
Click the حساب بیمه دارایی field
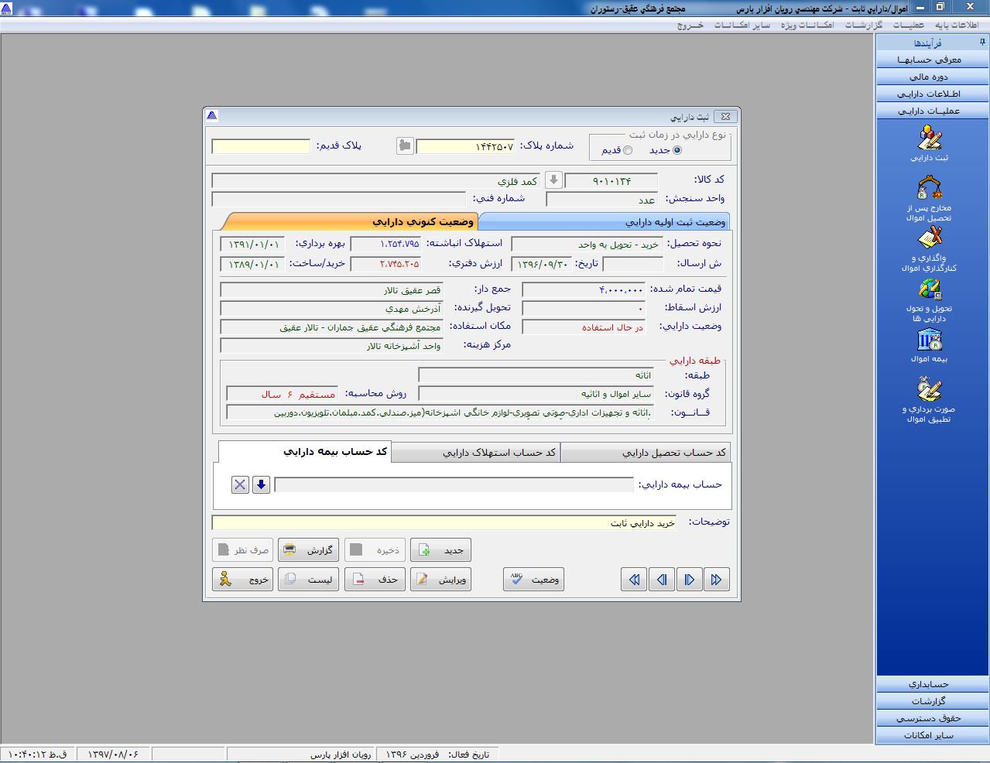(x=454, y=484)
